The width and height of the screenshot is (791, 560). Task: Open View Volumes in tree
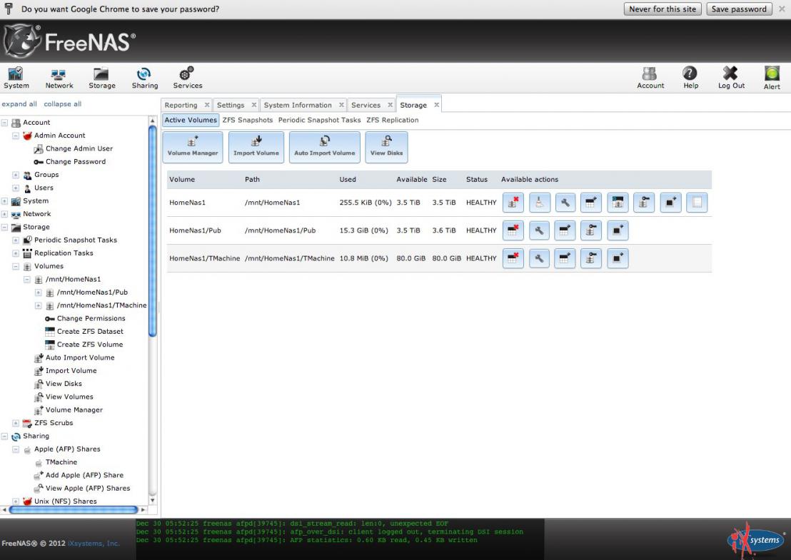69,397
